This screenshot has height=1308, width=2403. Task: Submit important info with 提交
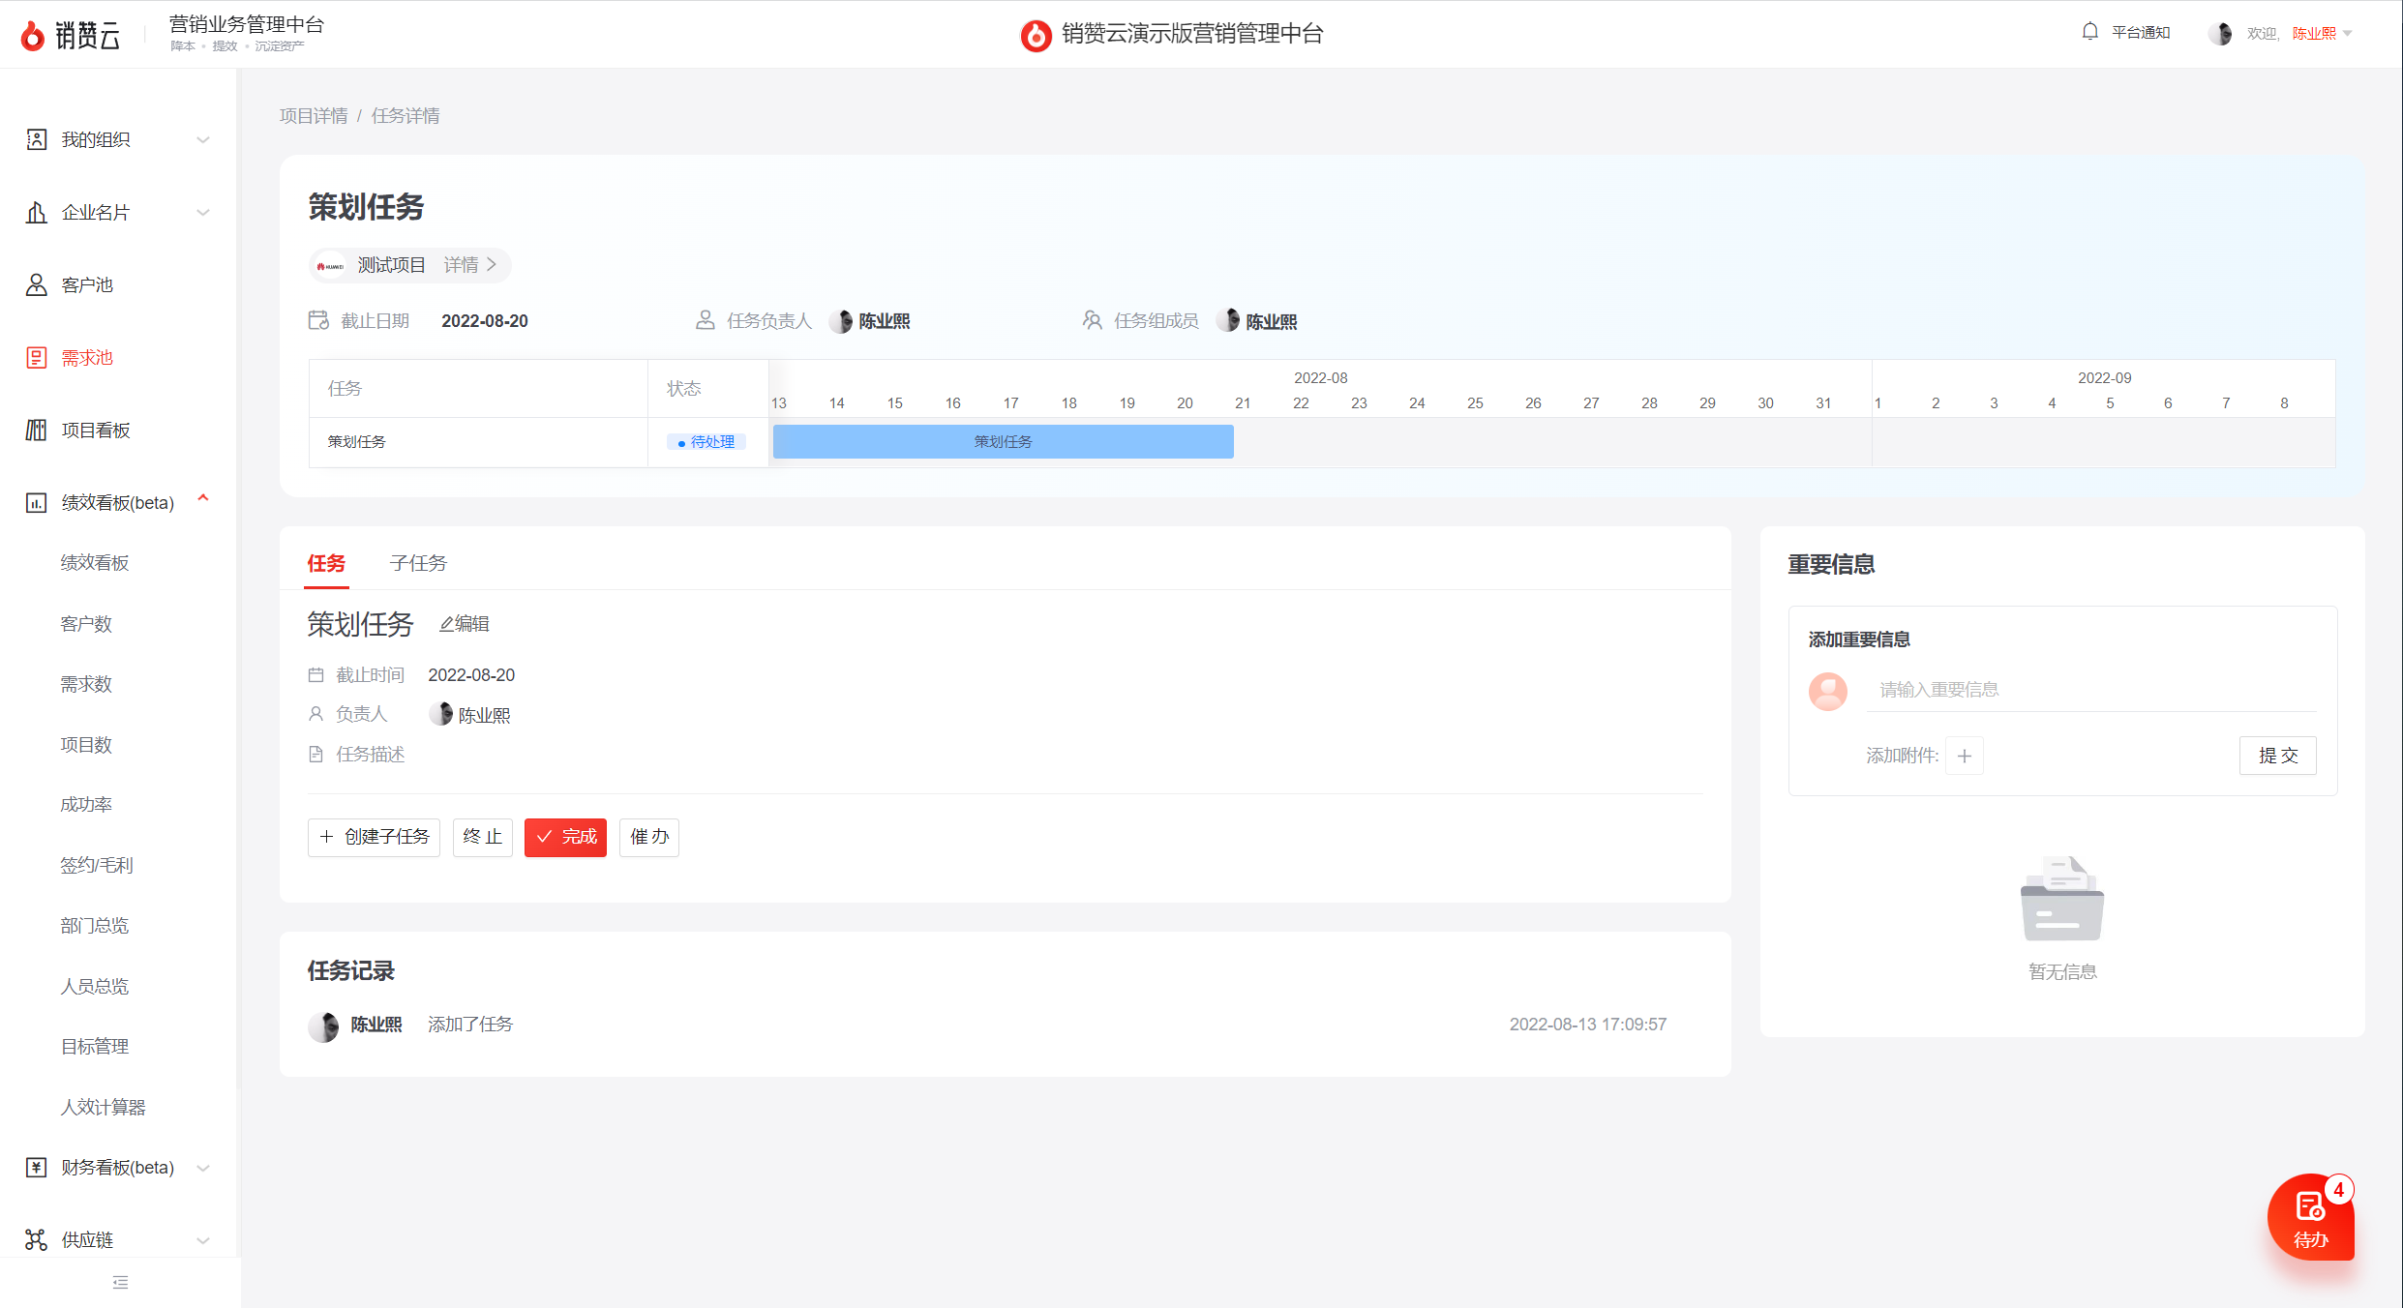[2278, 757]
